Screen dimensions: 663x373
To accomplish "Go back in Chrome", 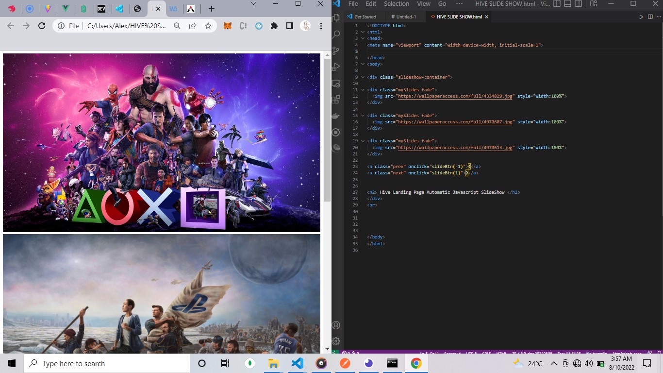I will 11,26.
